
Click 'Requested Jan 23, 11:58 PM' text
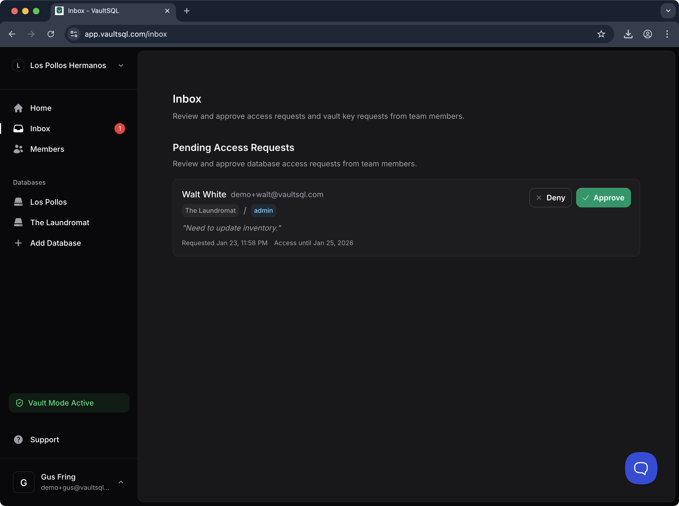(x=225, y=243)
